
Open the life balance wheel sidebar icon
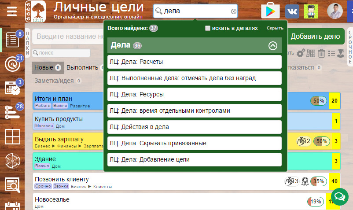[x=13, y=161]
